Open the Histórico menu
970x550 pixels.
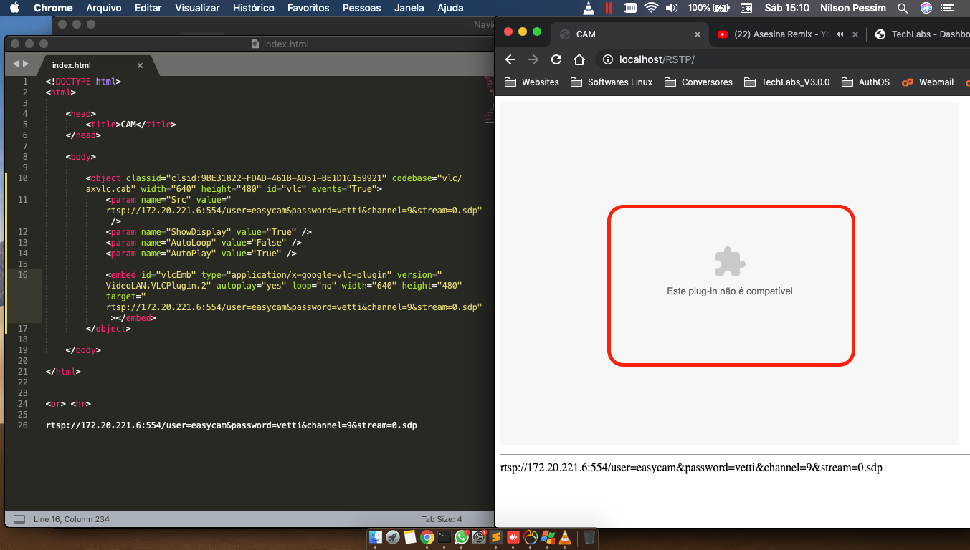[254, 8]
